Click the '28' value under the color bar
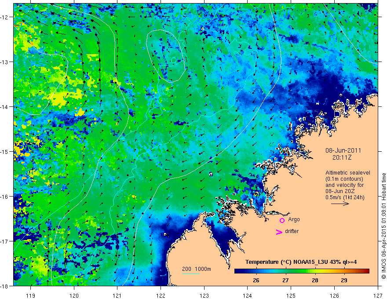 pyautogui.click(x=315, y=280)
